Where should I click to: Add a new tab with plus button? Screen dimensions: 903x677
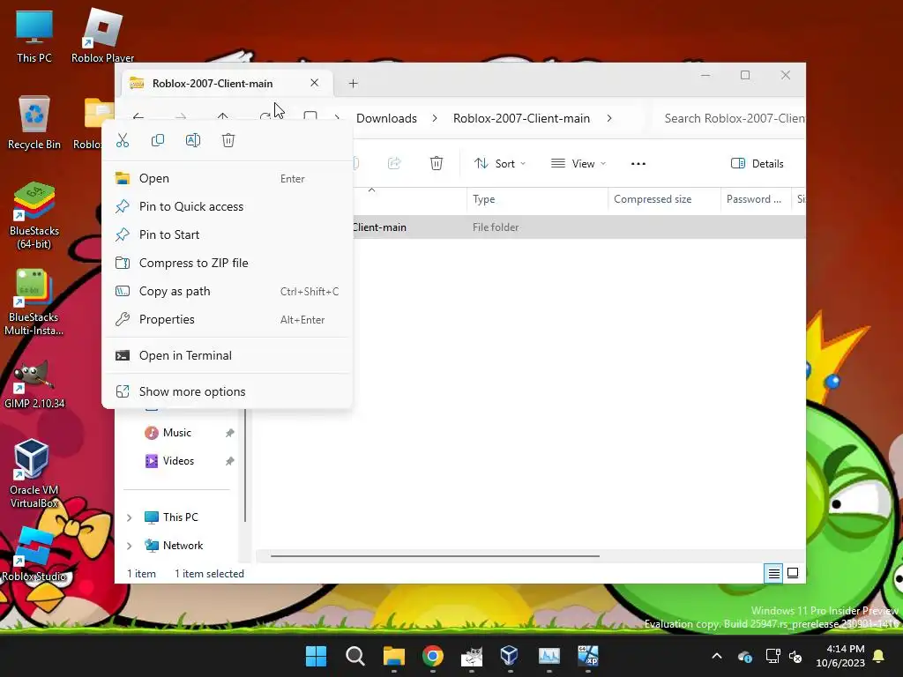click(x=353, y=84)
